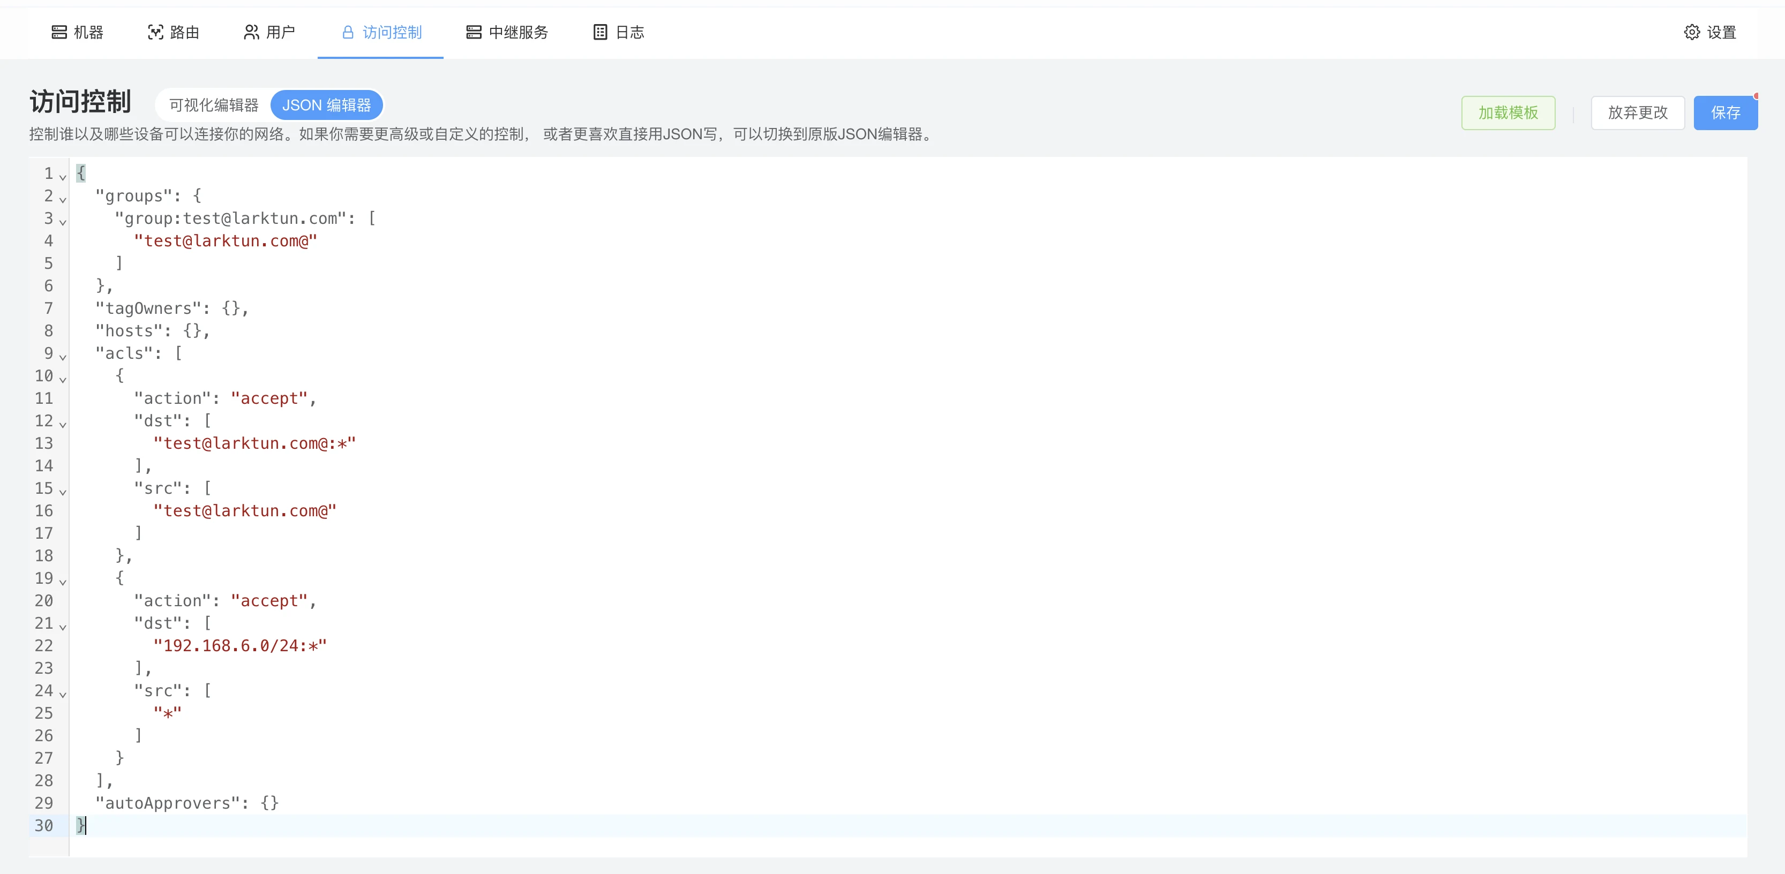
Task: Switch to the 中继服务 tab
Action: (x=507, y=32)
